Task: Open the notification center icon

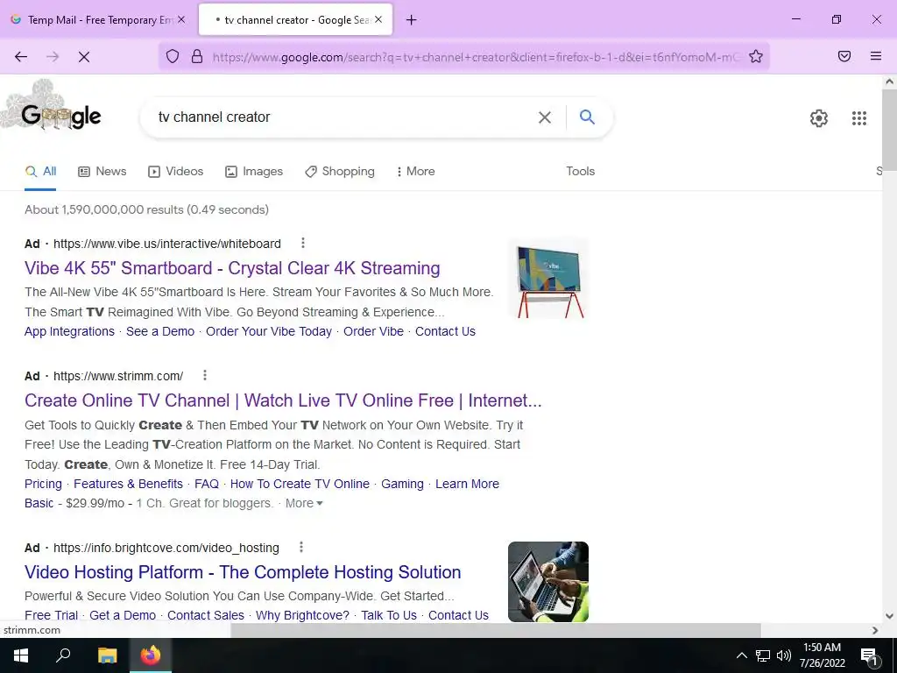Action: (x=869, y=655)
